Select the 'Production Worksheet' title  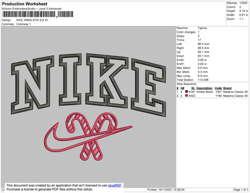25,4
